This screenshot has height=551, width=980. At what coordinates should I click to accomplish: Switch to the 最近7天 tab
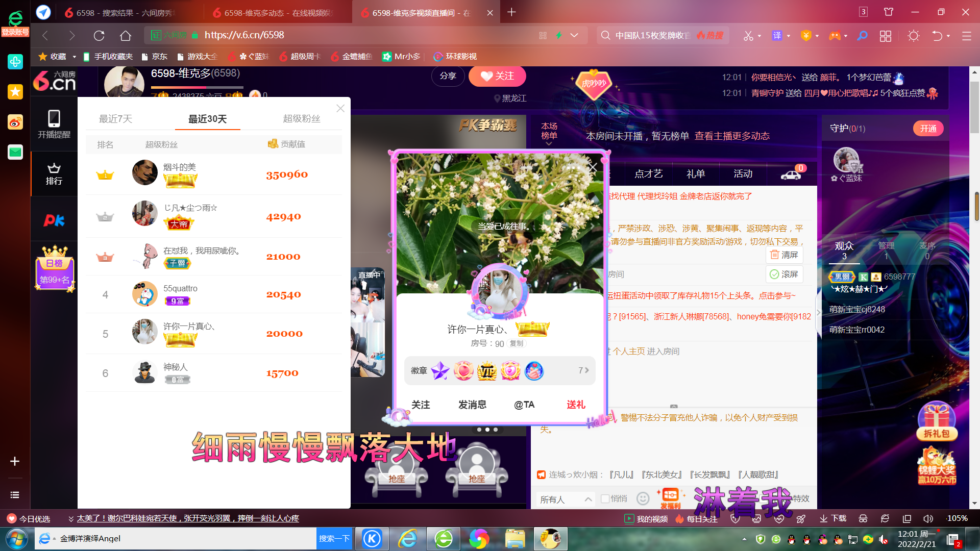click(x=115, y=119)
